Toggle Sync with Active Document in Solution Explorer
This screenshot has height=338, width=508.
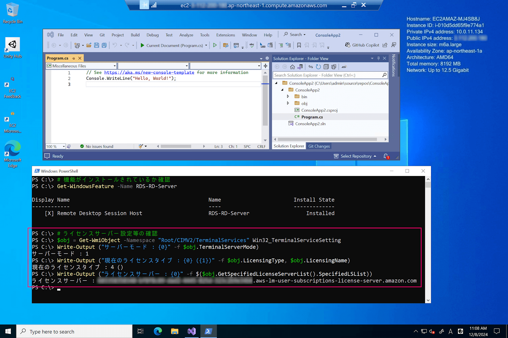[x=311, y=67]
